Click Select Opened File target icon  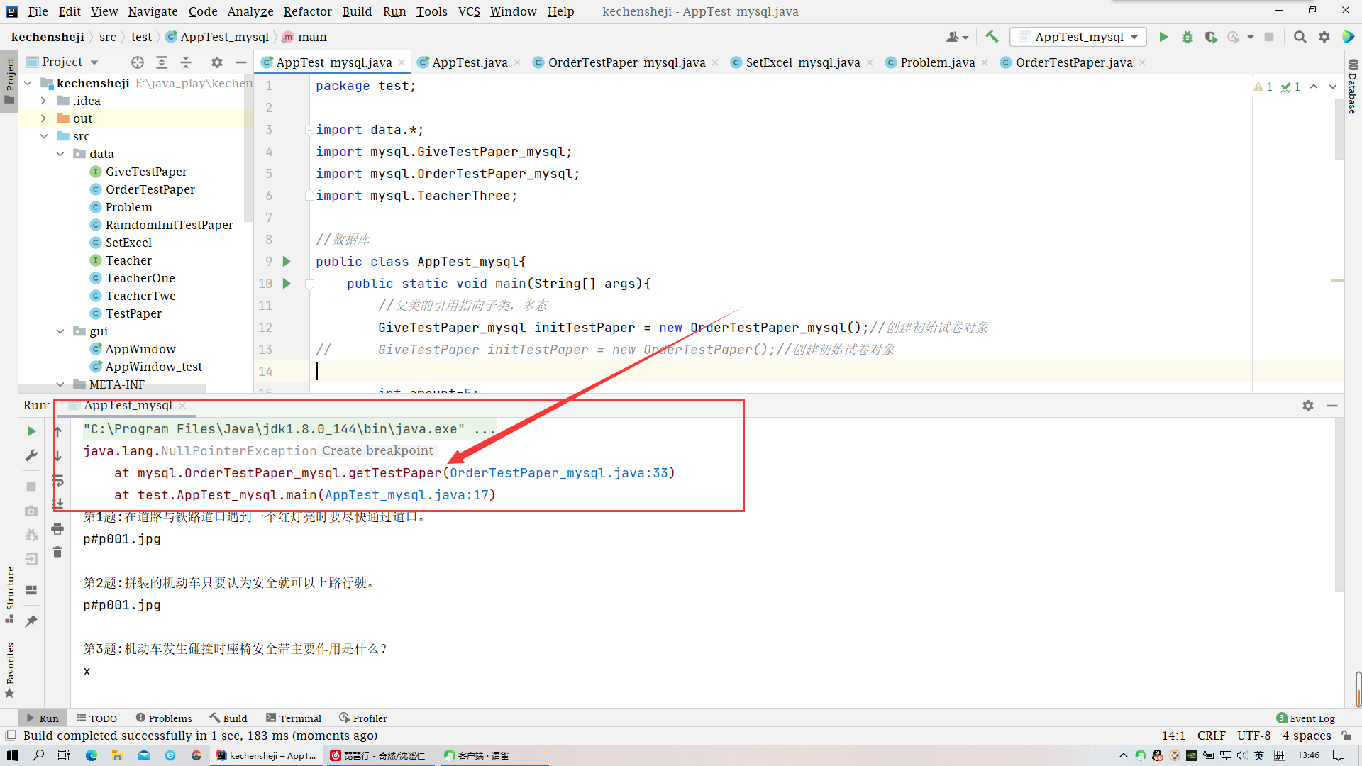click(138, 62)
